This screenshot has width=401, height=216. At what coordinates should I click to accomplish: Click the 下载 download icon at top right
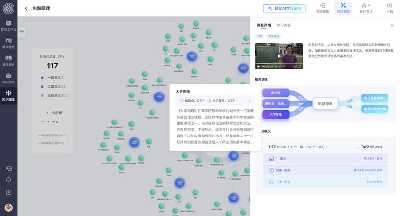pos(389,8)
